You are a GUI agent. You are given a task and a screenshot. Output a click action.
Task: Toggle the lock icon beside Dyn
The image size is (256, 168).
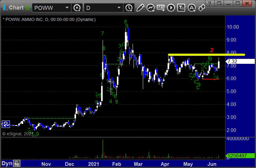coord(17,163)
